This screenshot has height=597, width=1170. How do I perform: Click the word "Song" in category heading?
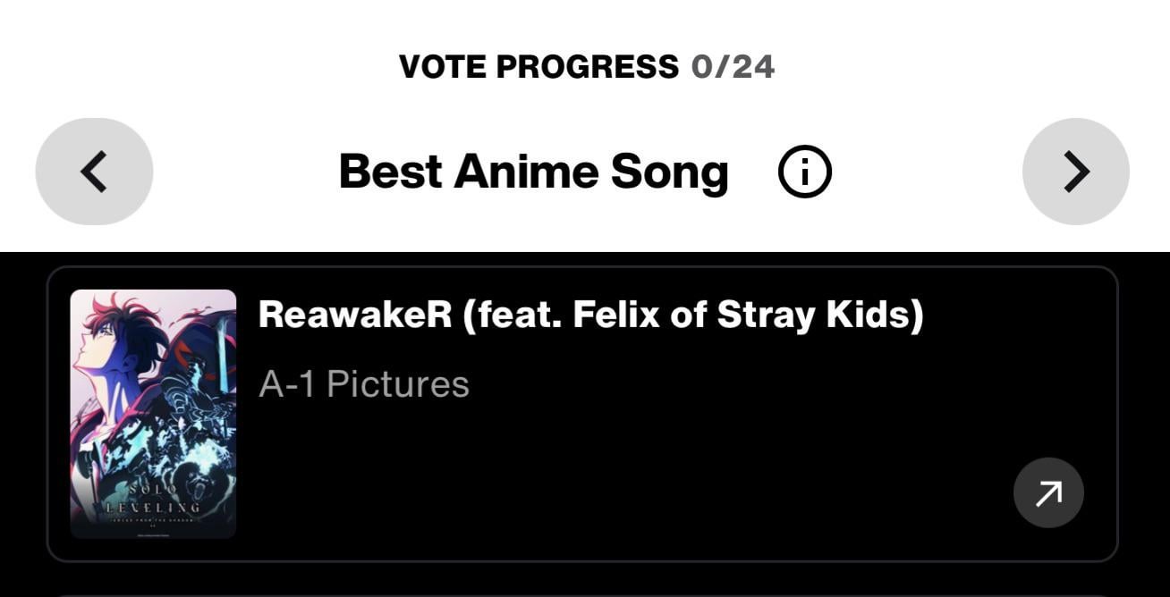pyautogui.click(x=669, y=172)
